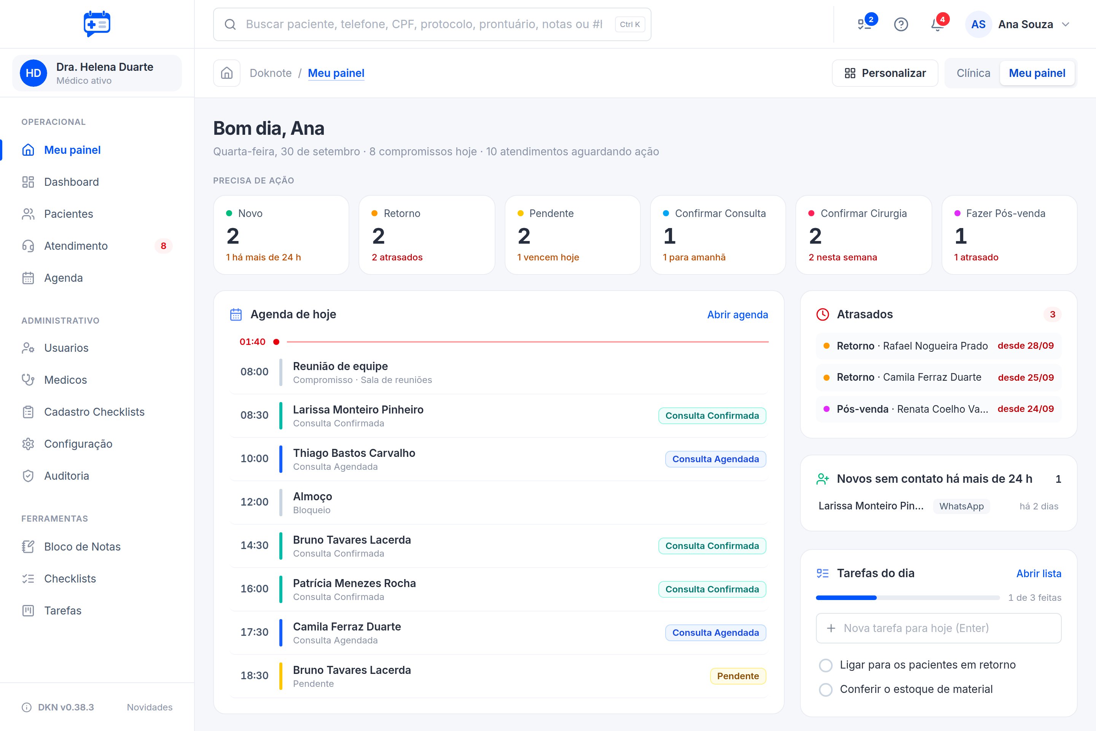Click the list icon beside Tarefas do dia
1096x731 pixels.
[822, 573]
